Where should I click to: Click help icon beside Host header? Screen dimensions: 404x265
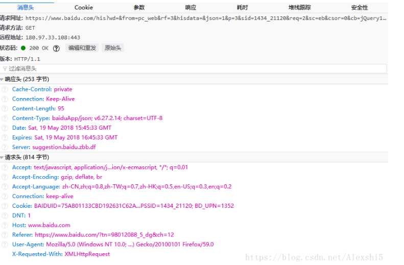[x=5, y=225]
